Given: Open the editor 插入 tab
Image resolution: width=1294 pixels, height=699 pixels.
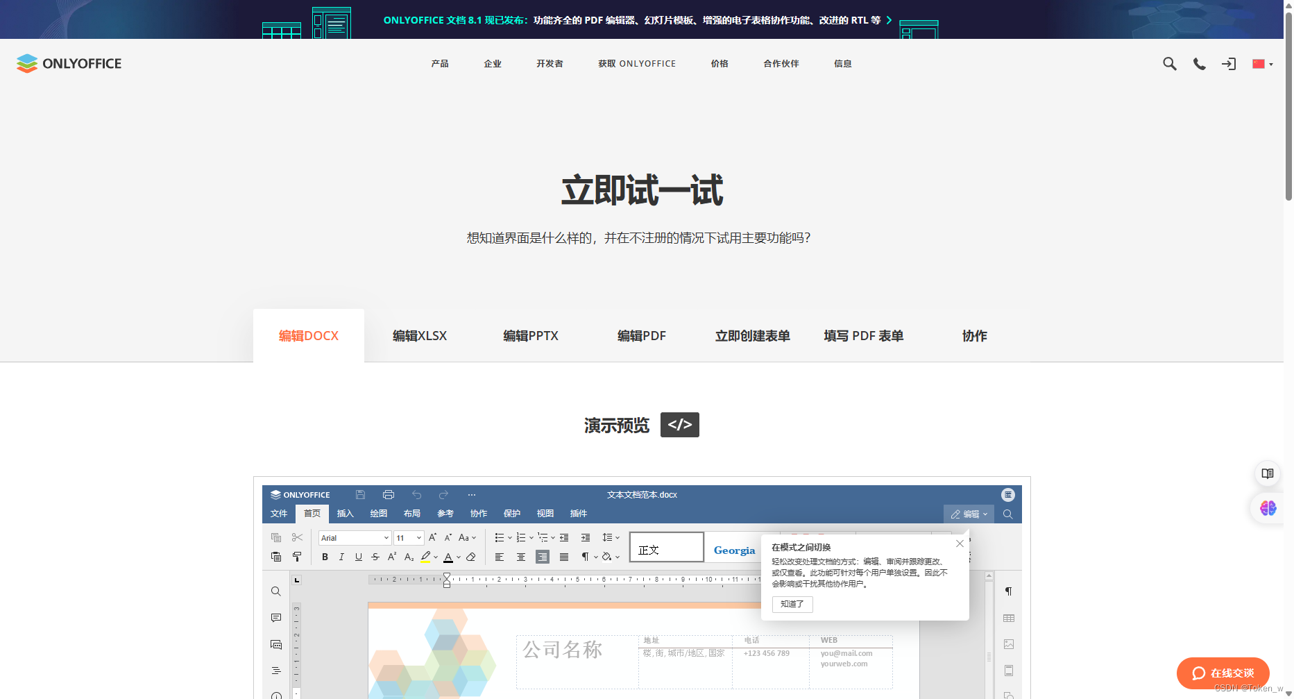Looking at the screenshot, I should pos(346,514).
